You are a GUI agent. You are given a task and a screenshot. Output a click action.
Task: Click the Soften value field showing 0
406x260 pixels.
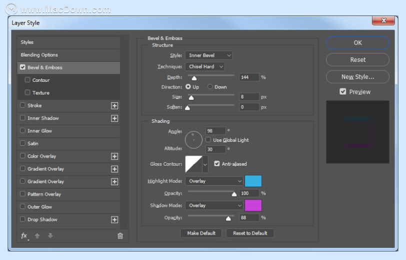249,107
